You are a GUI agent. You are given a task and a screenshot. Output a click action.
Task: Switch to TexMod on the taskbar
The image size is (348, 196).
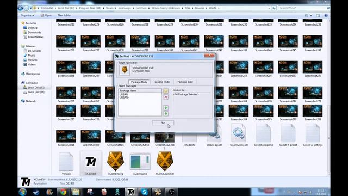tap(130, 192)
